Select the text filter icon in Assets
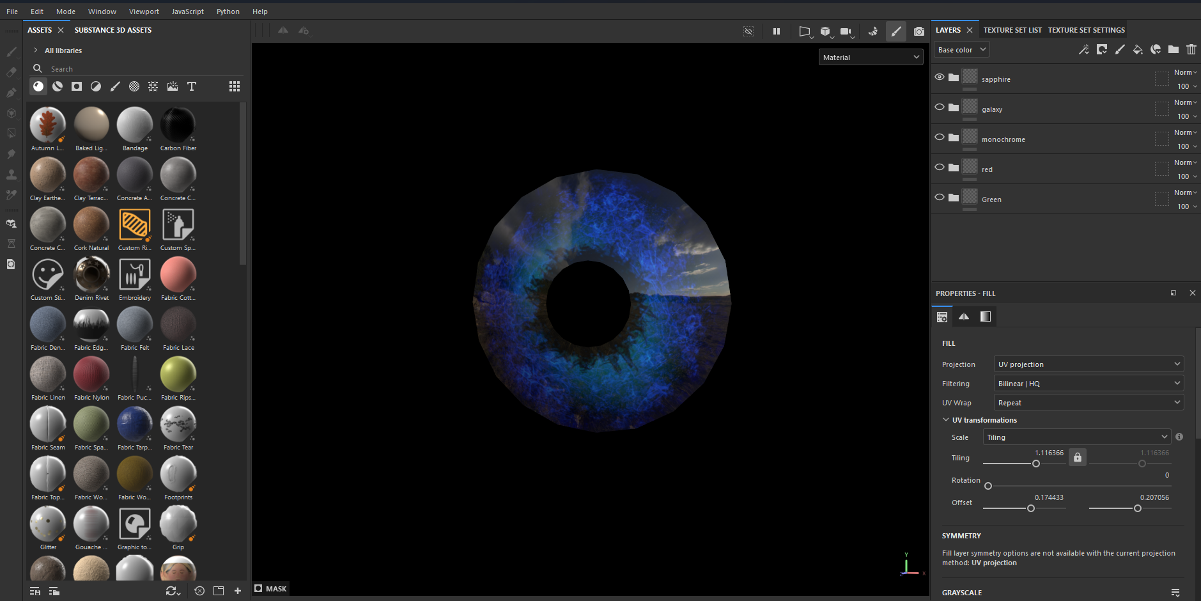 tap(191, 86)
